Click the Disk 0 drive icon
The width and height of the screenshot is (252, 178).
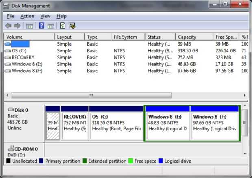11,110
